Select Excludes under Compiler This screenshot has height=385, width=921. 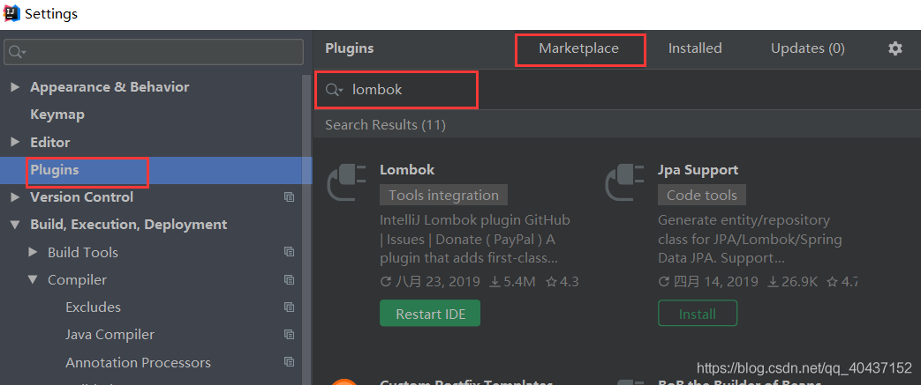pyautogui.click(x=93, y=307)
